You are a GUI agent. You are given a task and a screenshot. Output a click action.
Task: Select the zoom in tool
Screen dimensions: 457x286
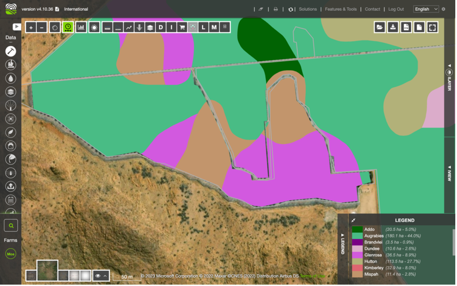[x=30, y=27]
